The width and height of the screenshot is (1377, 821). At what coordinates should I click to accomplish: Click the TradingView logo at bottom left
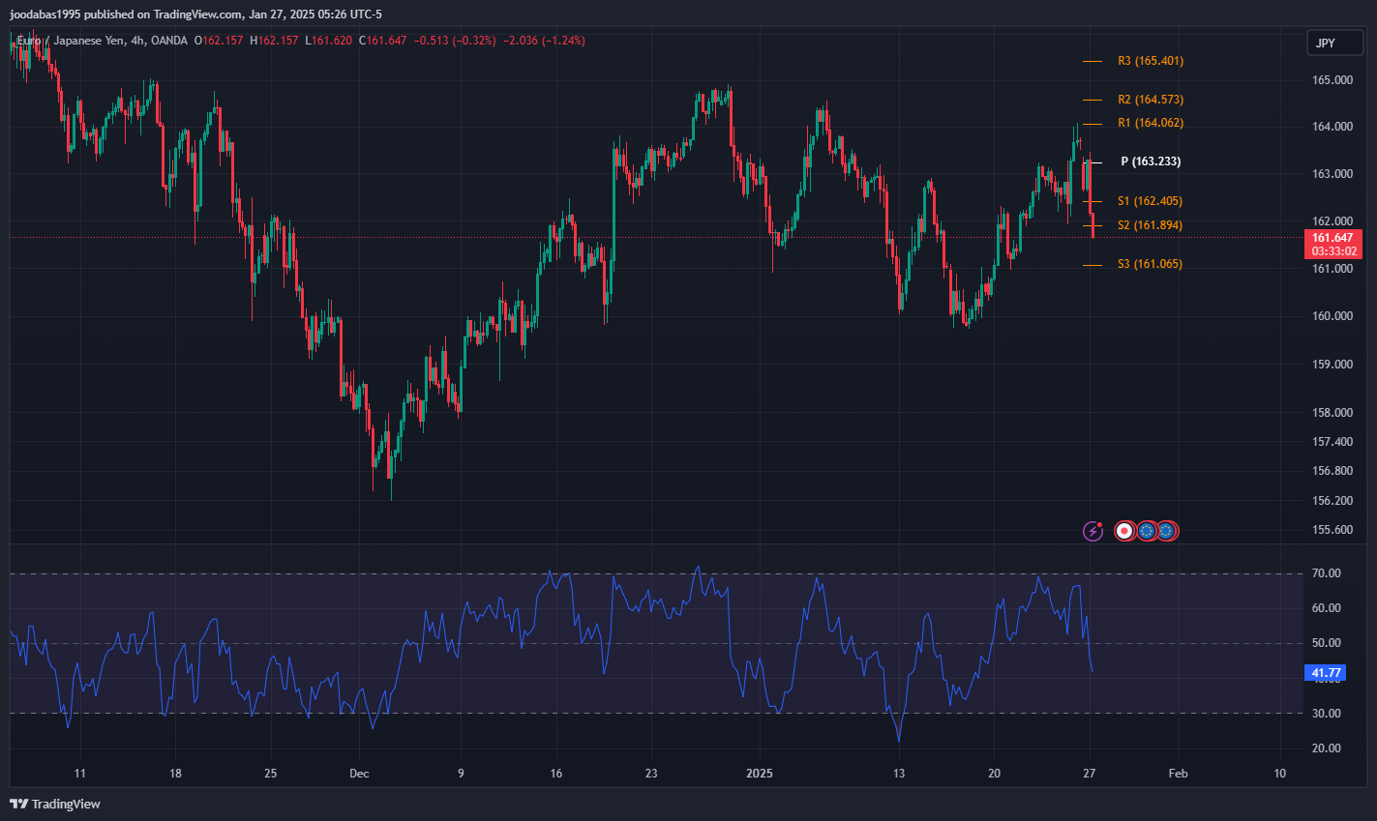pos(55,804)
